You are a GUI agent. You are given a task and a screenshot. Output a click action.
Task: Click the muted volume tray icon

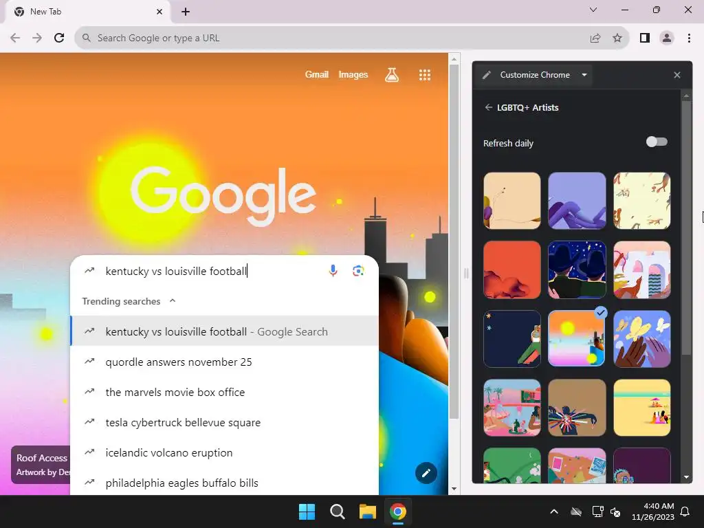tap(615, 511)
